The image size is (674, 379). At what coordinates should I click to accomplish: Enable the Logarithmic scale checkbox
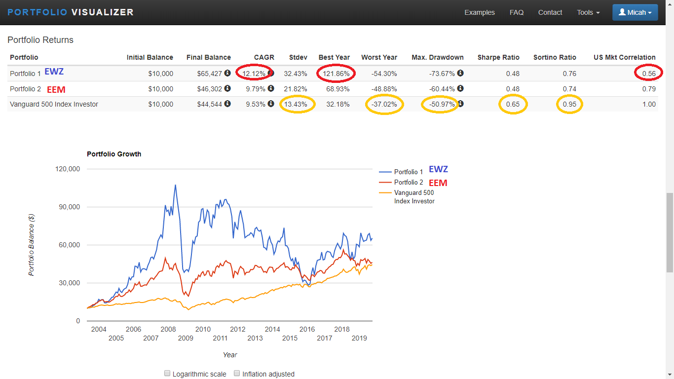coord(167,374)
